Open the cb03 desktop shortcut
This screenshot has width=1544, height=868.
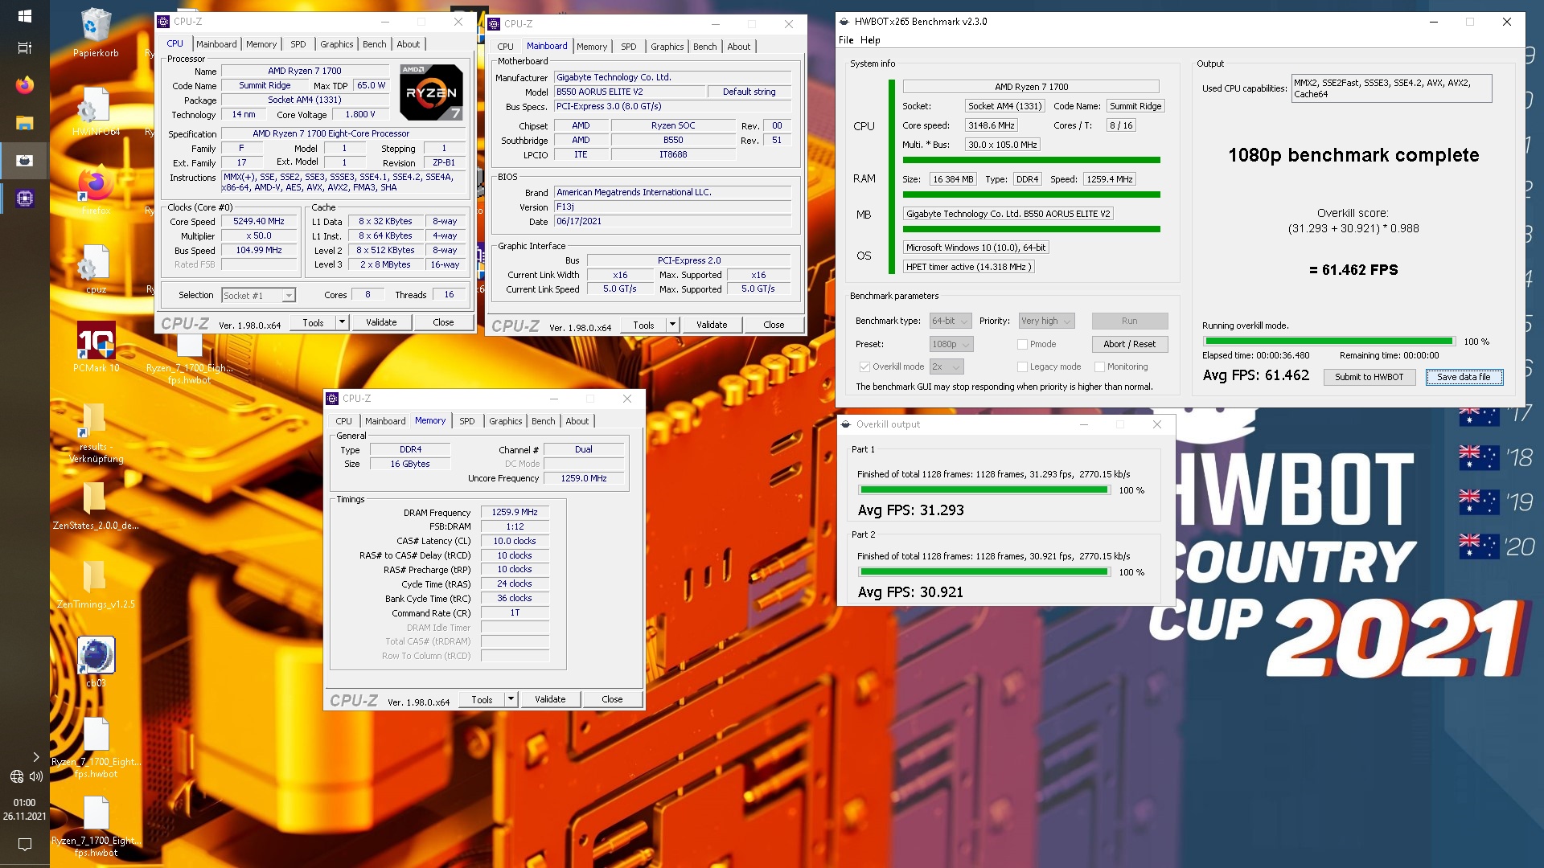pyautogui.click(x=96, y=662)
